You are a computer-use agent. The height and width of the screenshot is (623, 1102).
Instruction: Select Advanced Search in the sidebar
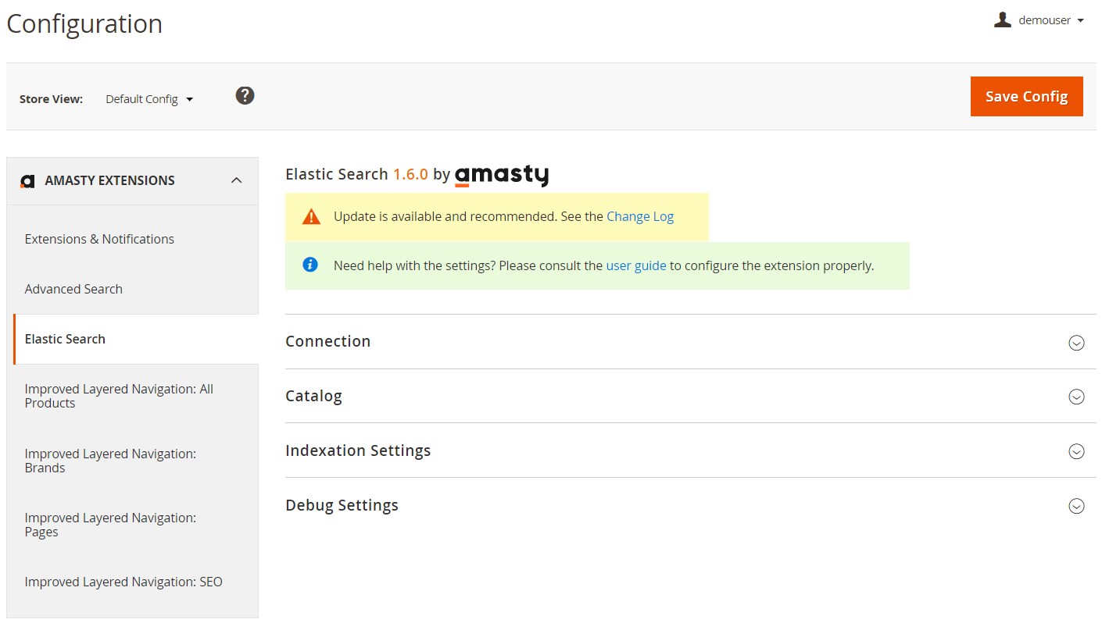(73, 289)
